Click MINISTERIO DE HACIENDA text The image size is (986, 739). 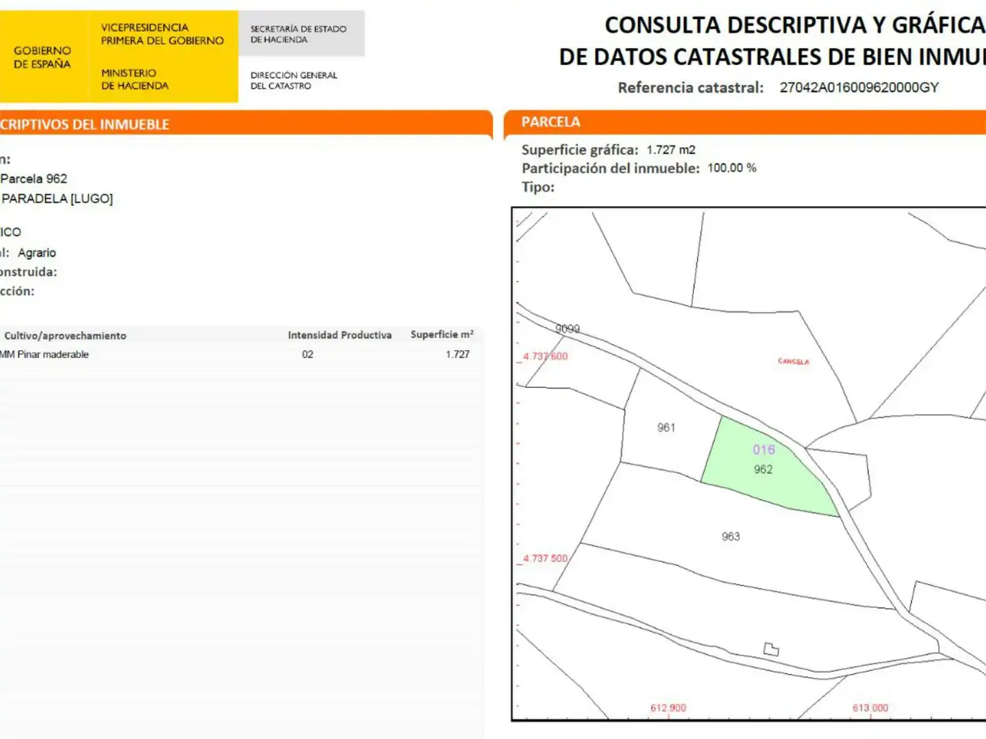coord(135,79)
